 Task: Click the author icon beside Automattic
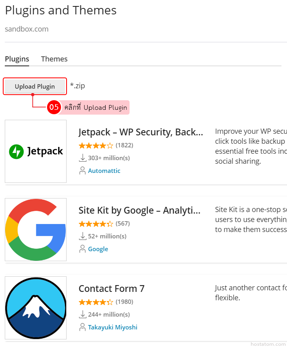tap(83, 171)
